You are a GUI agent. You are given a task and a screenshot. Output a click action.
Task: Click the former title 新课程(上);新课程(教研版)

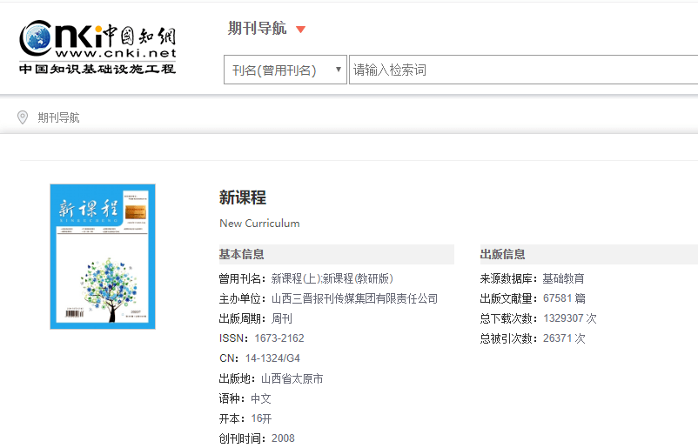point(332,278)
